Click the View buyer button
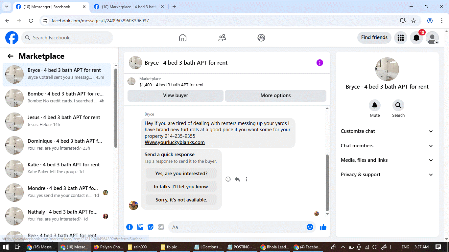Screen dimensions: 449x252 point(176,96)
